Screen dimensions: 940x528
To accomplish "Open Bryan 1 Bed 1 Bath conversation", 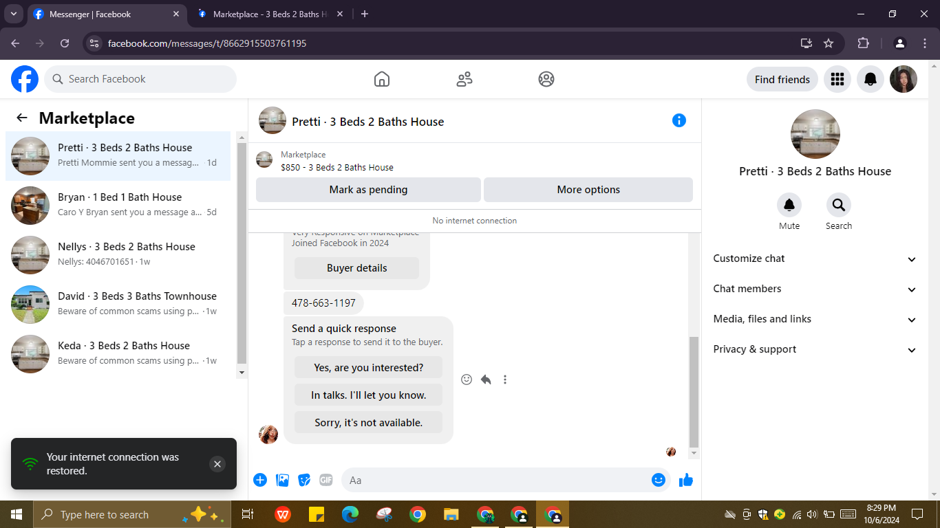I will pyautogui.click(x=118, y=206).
